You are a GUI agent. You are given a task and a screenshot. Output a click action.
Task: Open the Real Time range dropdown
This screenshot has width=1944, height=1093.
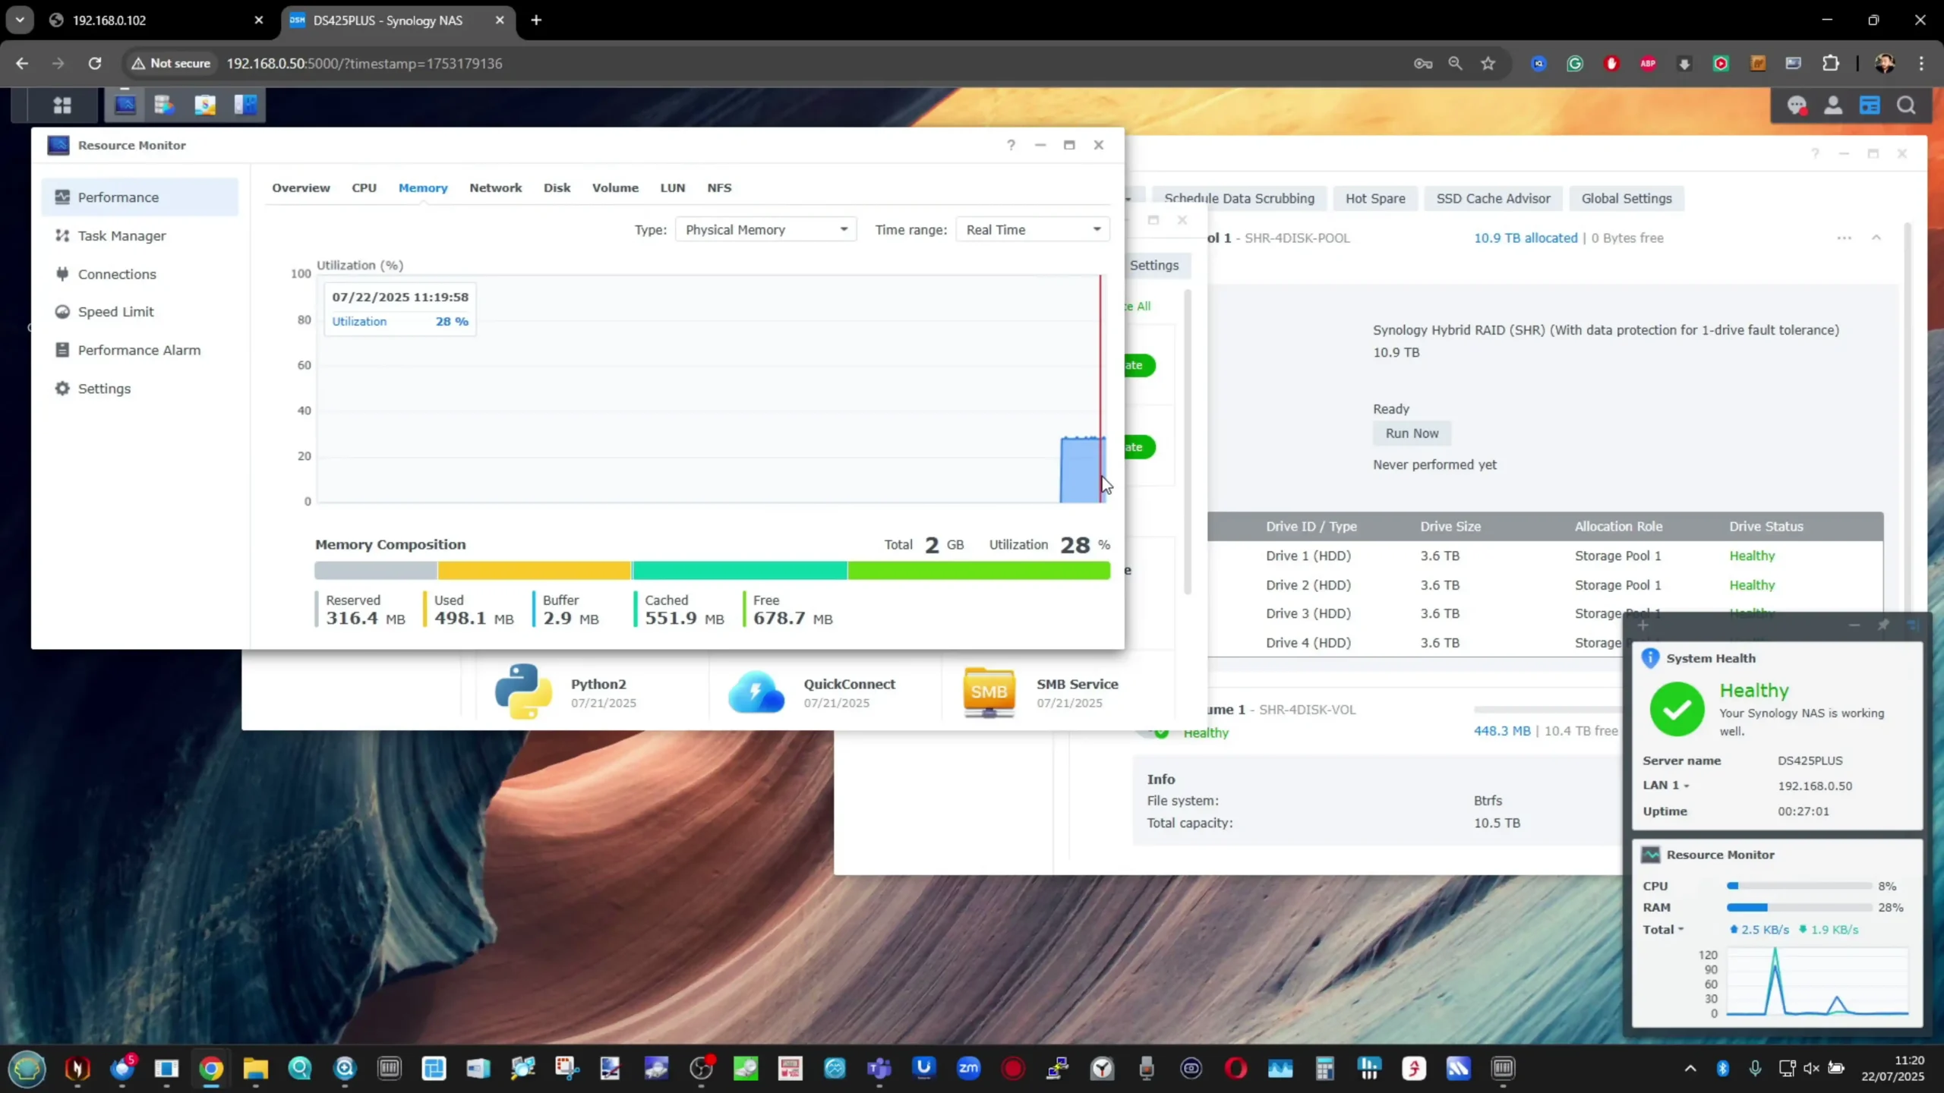pos(1032,230)
